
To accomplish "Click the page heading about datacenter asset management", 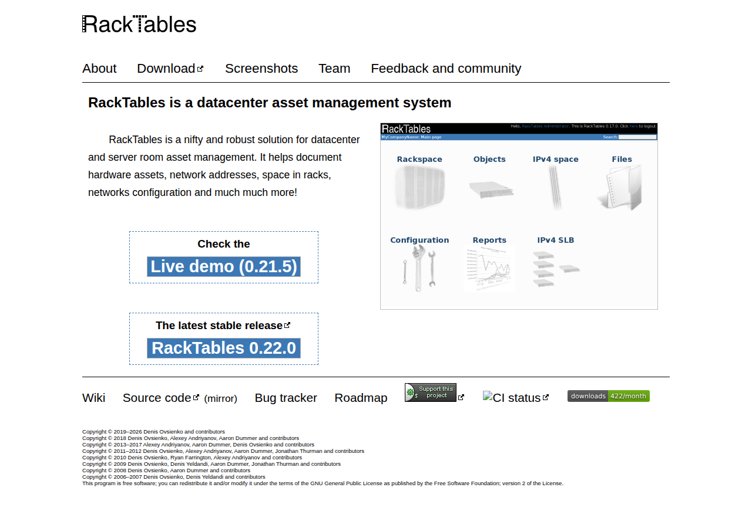I will [270, 103].
